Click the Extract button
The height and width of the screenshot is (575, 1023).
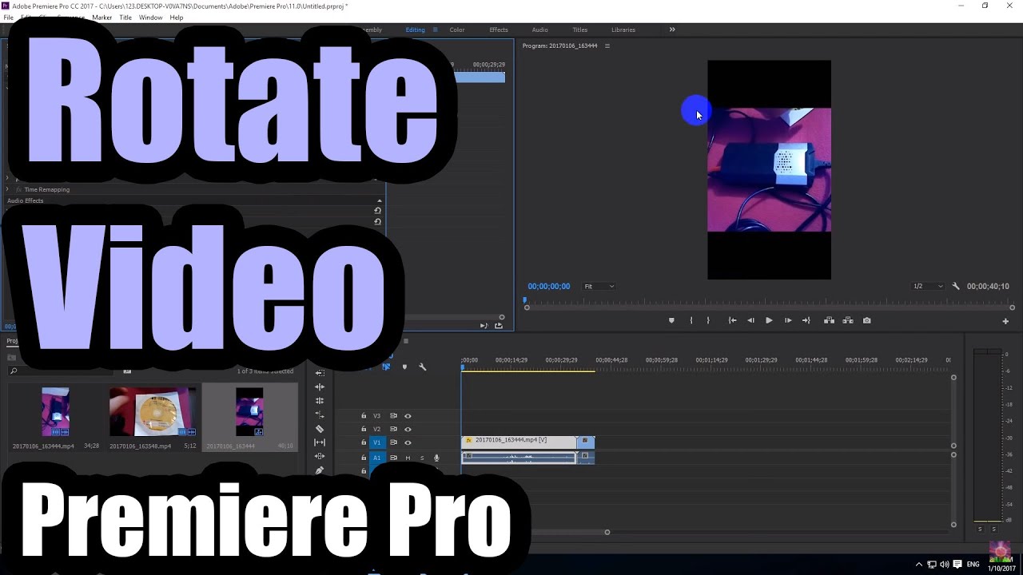tap(848, 320)
